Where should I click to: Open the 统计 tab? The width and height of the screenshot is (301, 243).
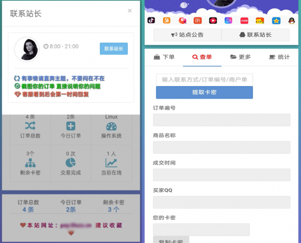279,57
